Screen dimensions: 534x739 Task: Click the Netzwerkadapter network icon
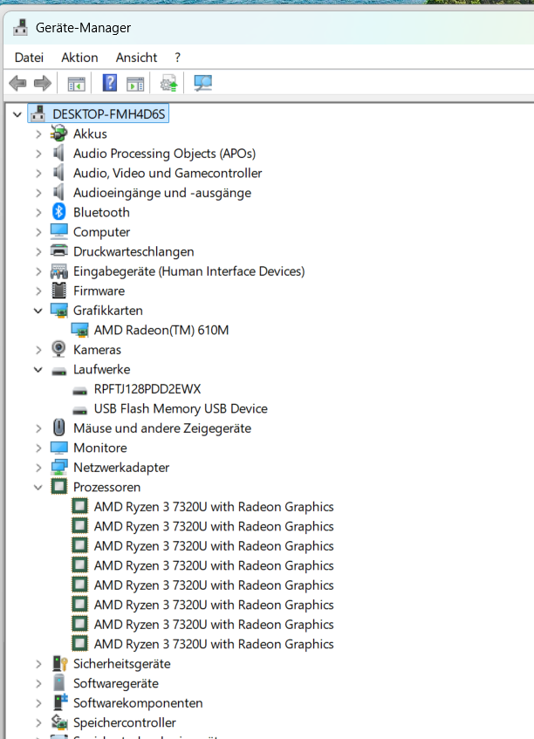pos(59,467)
